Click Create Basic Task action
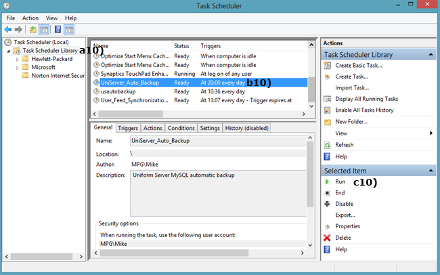The width and height of the screenshot is (440, 275). tap(358, 66)
